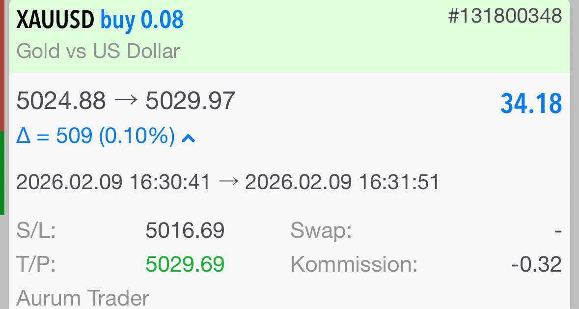Select the close time 16:31:51
579x309 pixels.
pyautogui.click(x=398, y=182)
